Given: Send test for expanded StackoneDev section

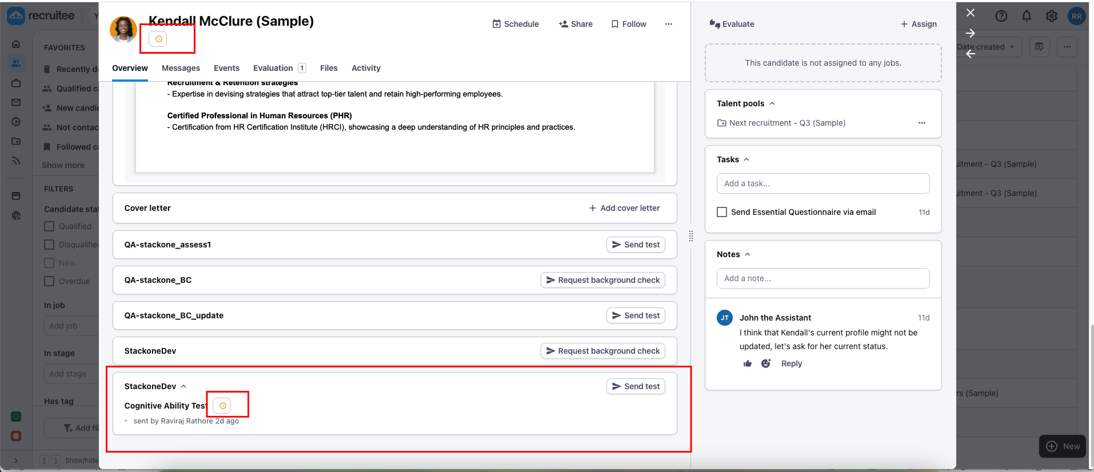Looking at the screenshot, I should (x=636, y=386).
